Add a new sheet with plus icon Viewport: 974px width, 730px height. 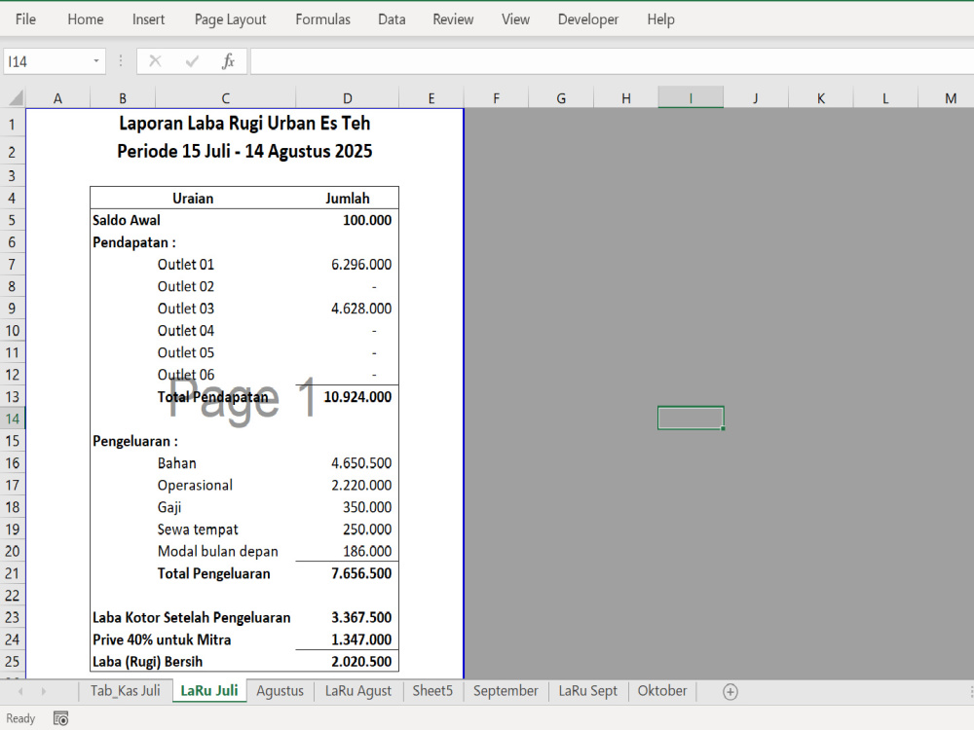pos(730,691)
